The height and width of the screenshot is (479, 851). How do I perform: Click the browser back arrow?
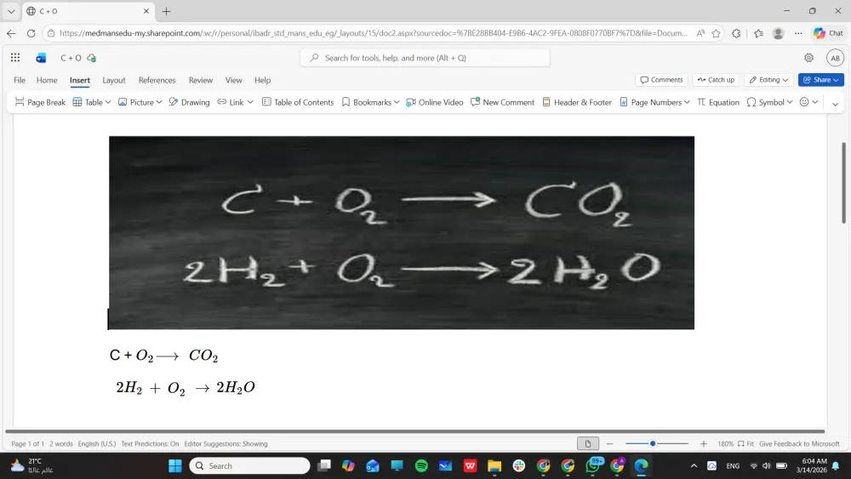click(11, 33)
